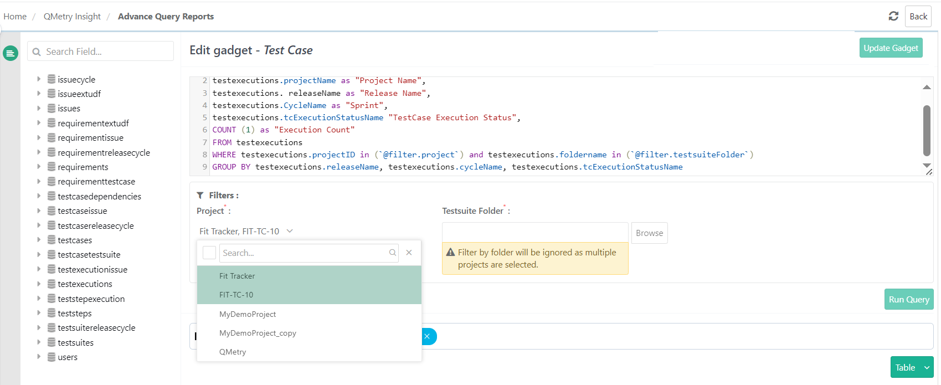Click the testcasetestsuite table database icon
941x385 pixels.
(52, 254)
